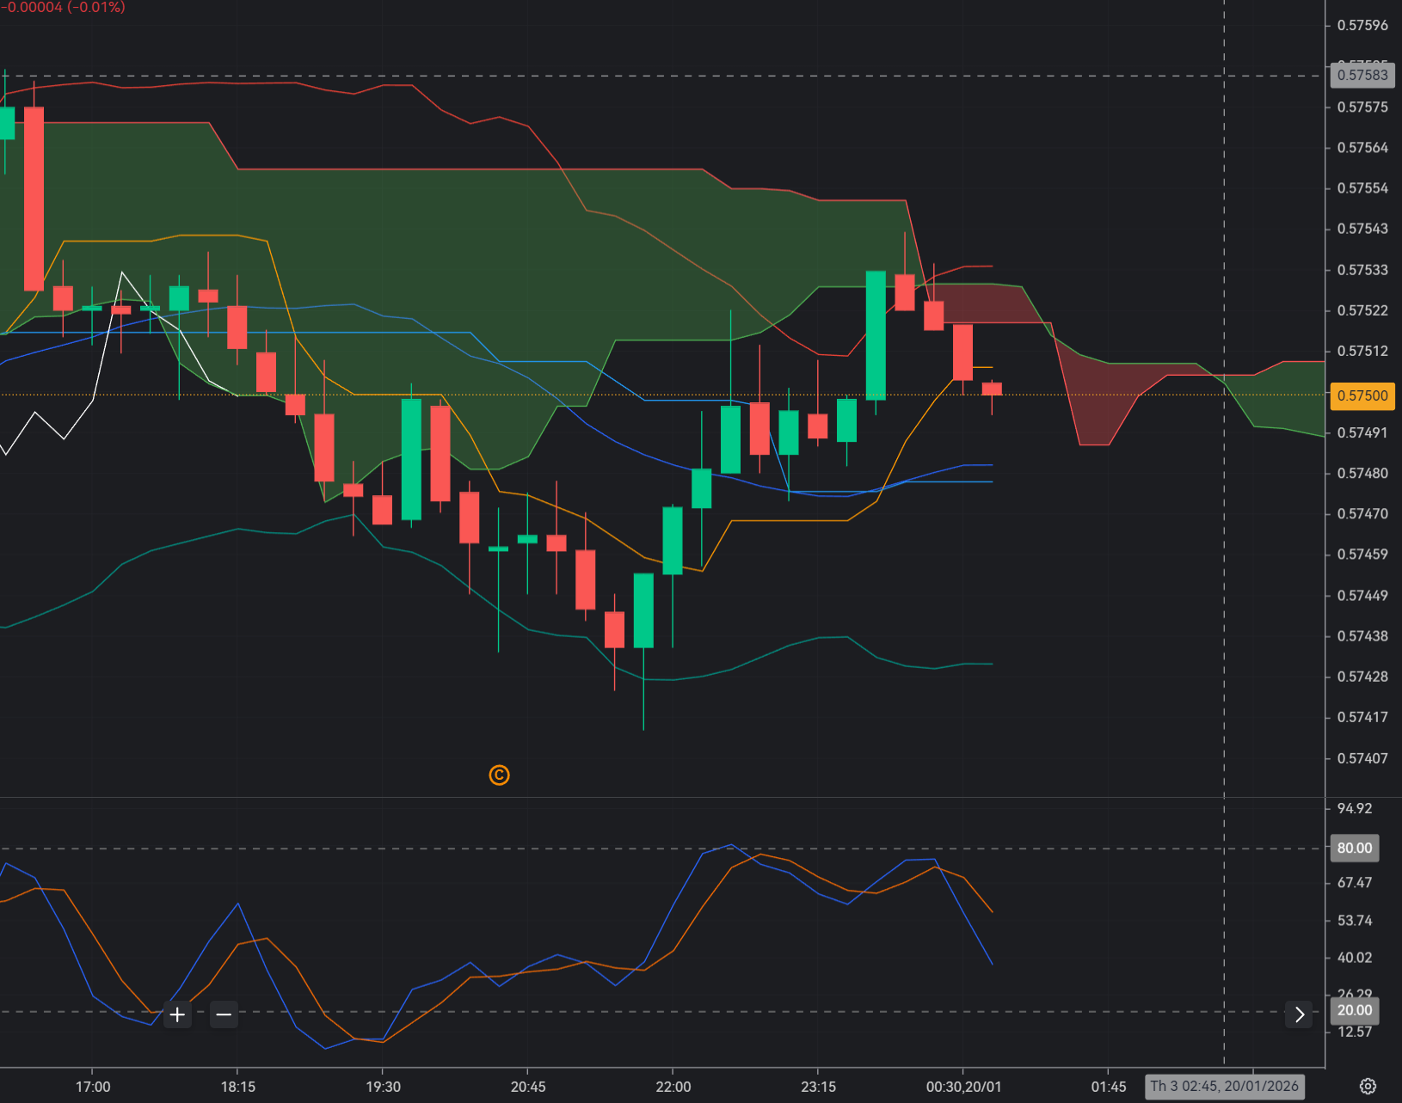Click the 80.00 oscillator level label

click(x=1355, y=848)
